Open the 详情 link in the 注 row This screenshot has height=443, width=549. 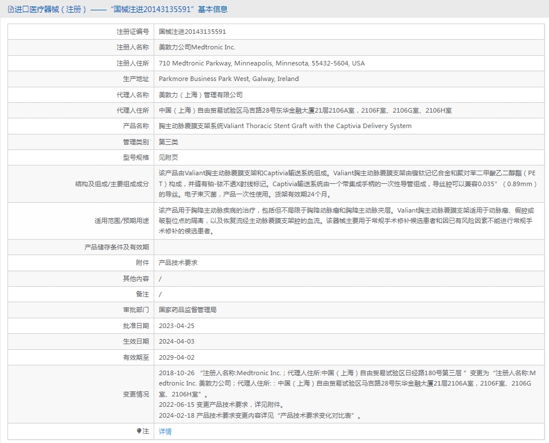(x=165, y=432)
